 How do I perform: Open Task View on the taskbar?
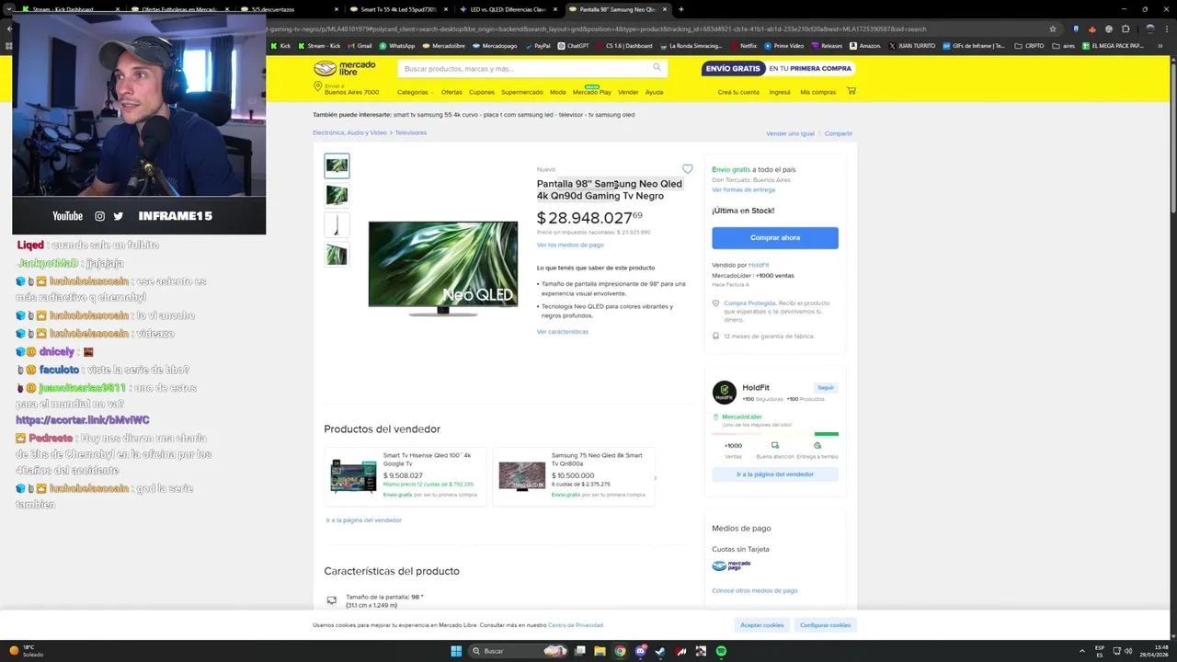tap(579, 651)
